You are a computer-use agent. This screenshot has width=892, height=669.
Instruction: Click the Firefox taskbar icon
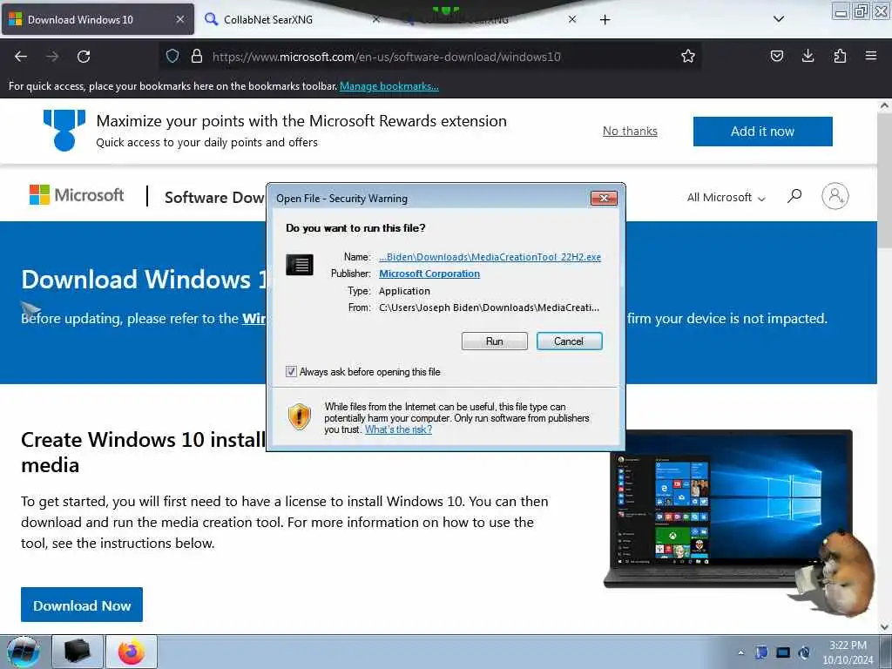132,652
